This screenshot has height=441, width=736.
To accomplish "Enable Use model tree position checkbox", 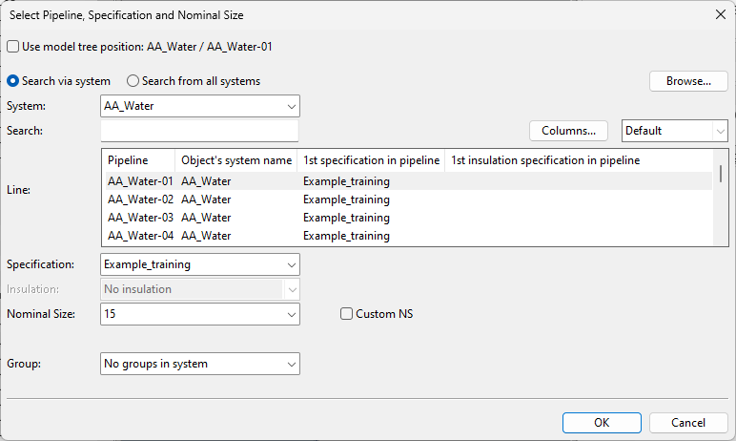I will click(x=13, y=46).
